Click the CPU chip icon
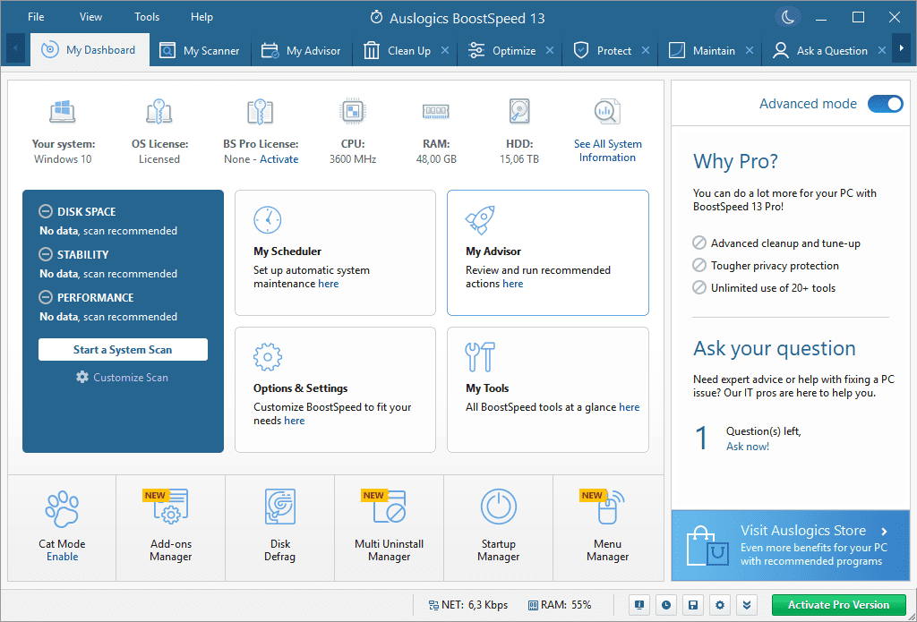This screenshot has width=917, height=622. pyautogui.click(x=352, y=112)
